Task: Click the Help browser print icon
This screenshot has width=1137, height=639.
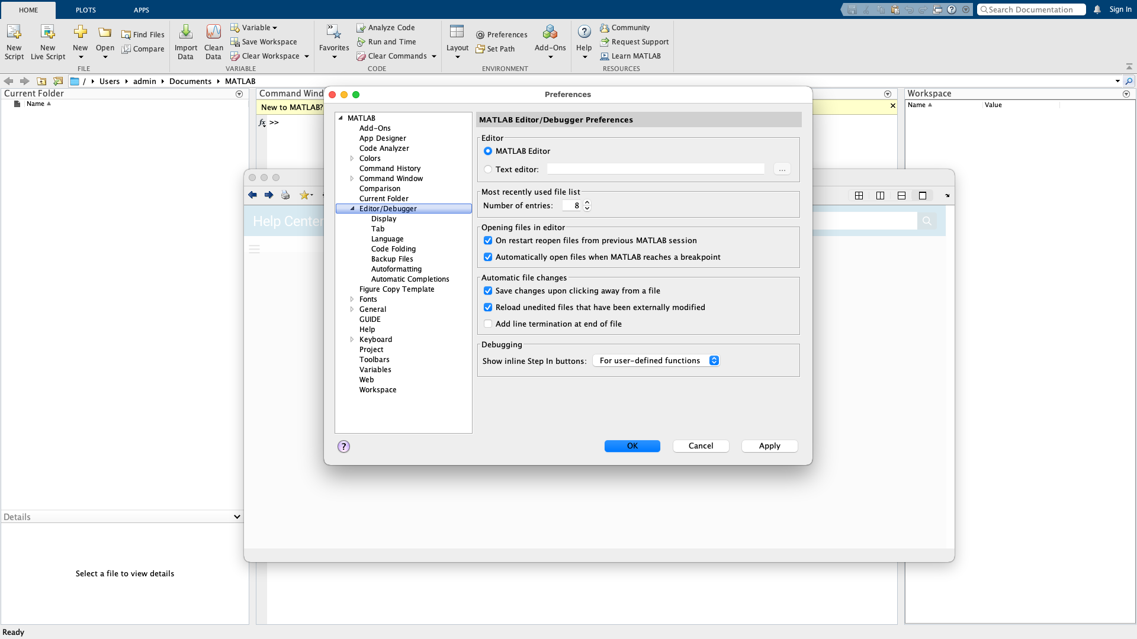Action: (285, 195)
